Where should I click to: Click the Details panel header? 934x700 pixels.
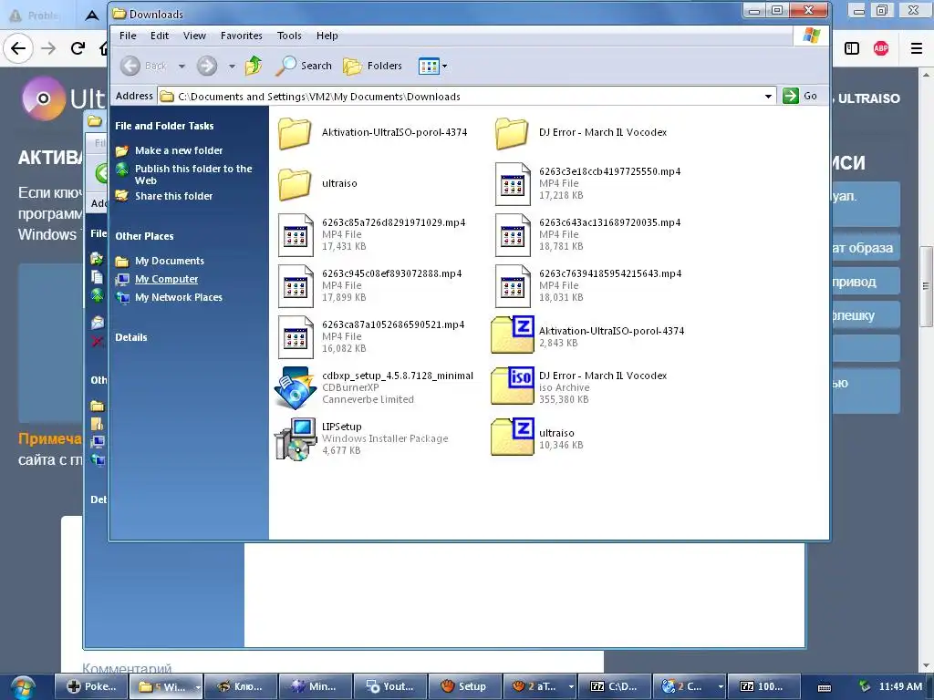coord(131,337)
